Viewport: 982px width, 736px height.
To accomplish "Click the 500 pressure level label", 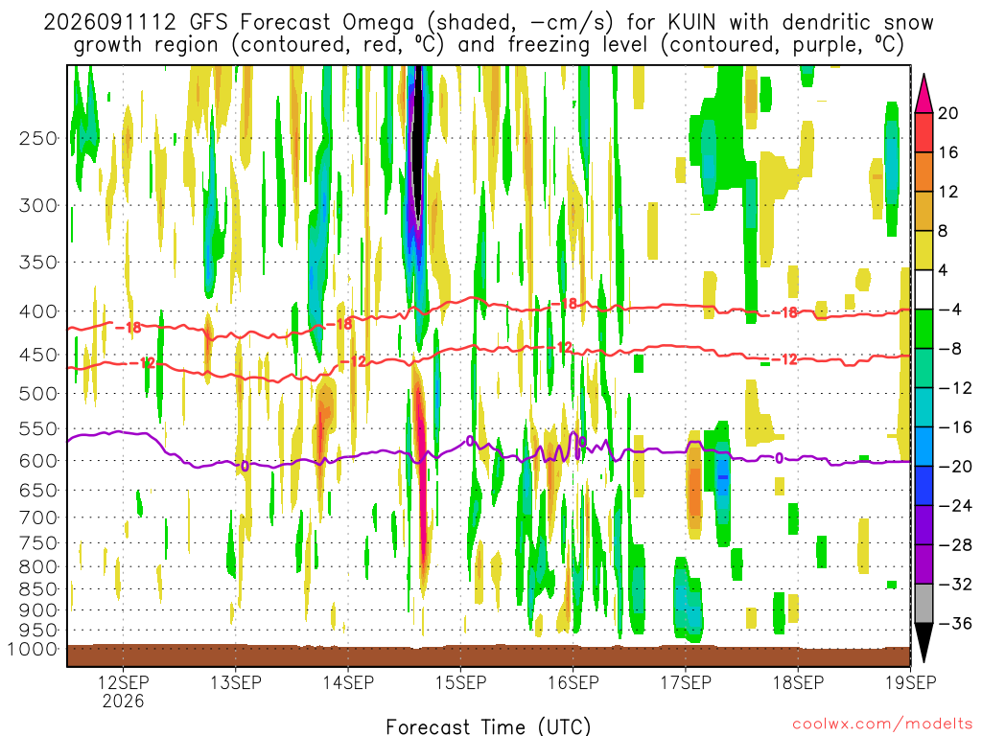I will pyautogui.click(x=38, y=394).
